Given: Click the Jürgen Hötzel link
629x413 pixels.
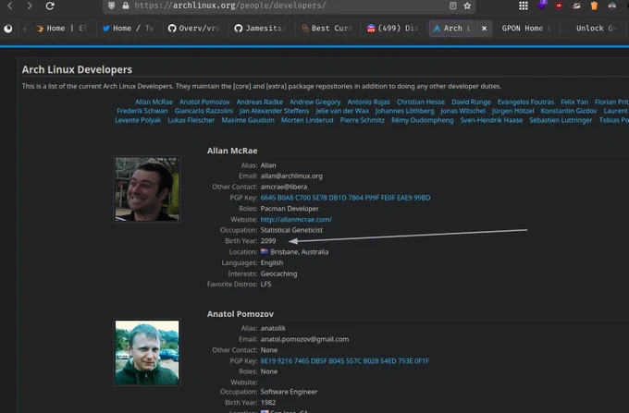Looking at the screenshot, I should click(x=512, y=111).
